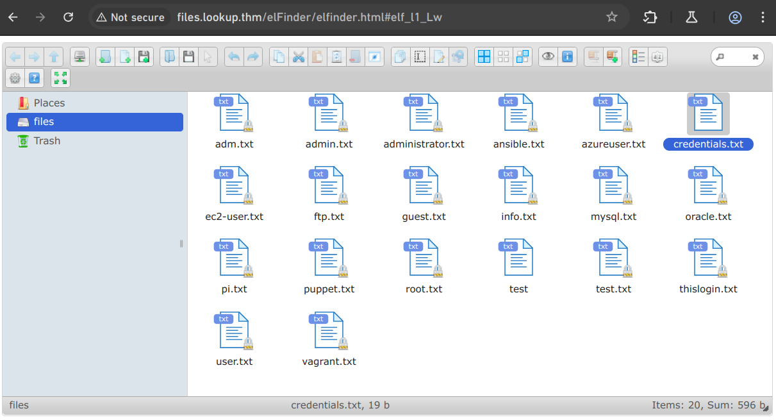Toggle elFinder fullscreen mode
This screenshot has height=420, width=776.
click(x=60, y=78)
